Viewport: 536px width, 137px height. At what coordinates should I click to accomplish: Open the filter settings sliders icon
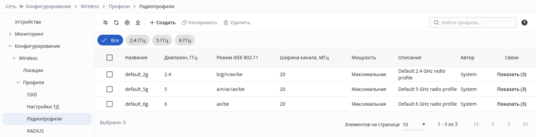(106, 23)
